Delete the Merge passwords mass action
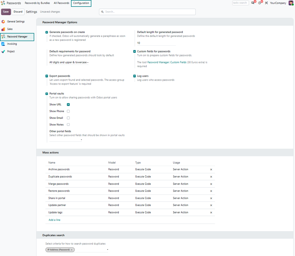This screenshot has height=256, width=295. (x=211, y=184)
